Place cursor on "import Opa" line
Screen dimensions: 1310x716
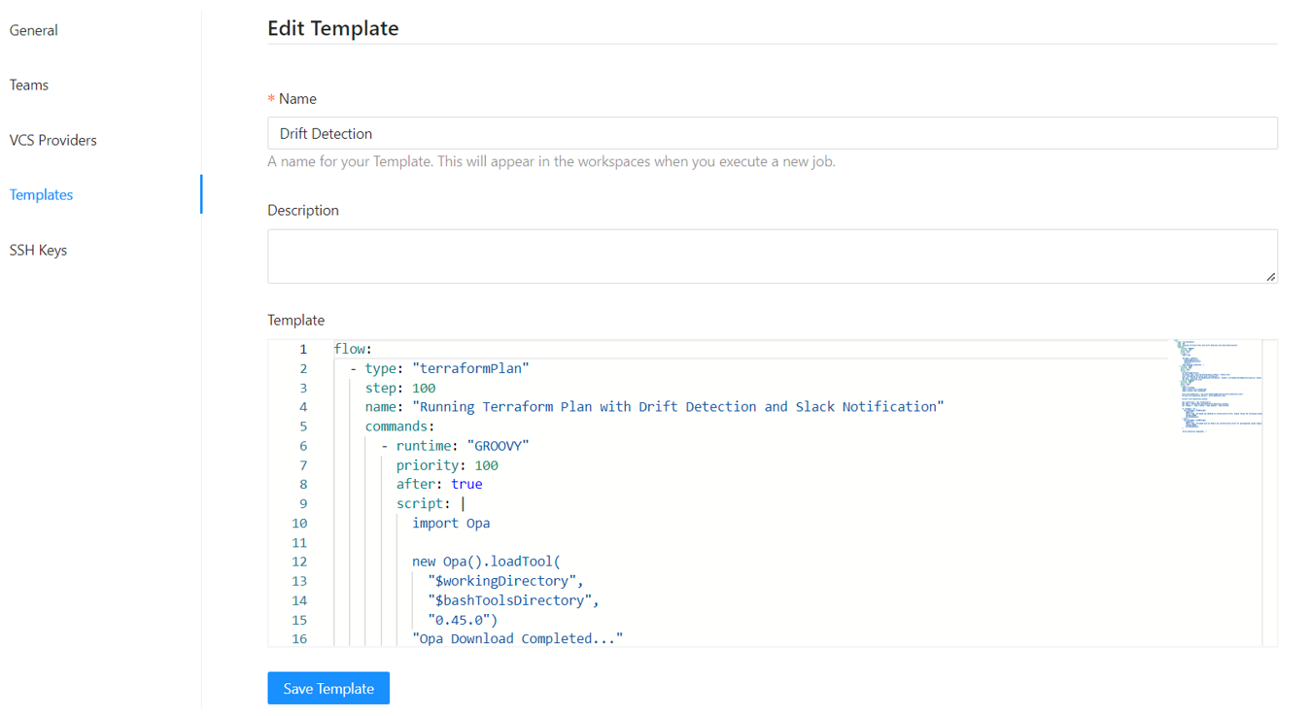[451, 523]
